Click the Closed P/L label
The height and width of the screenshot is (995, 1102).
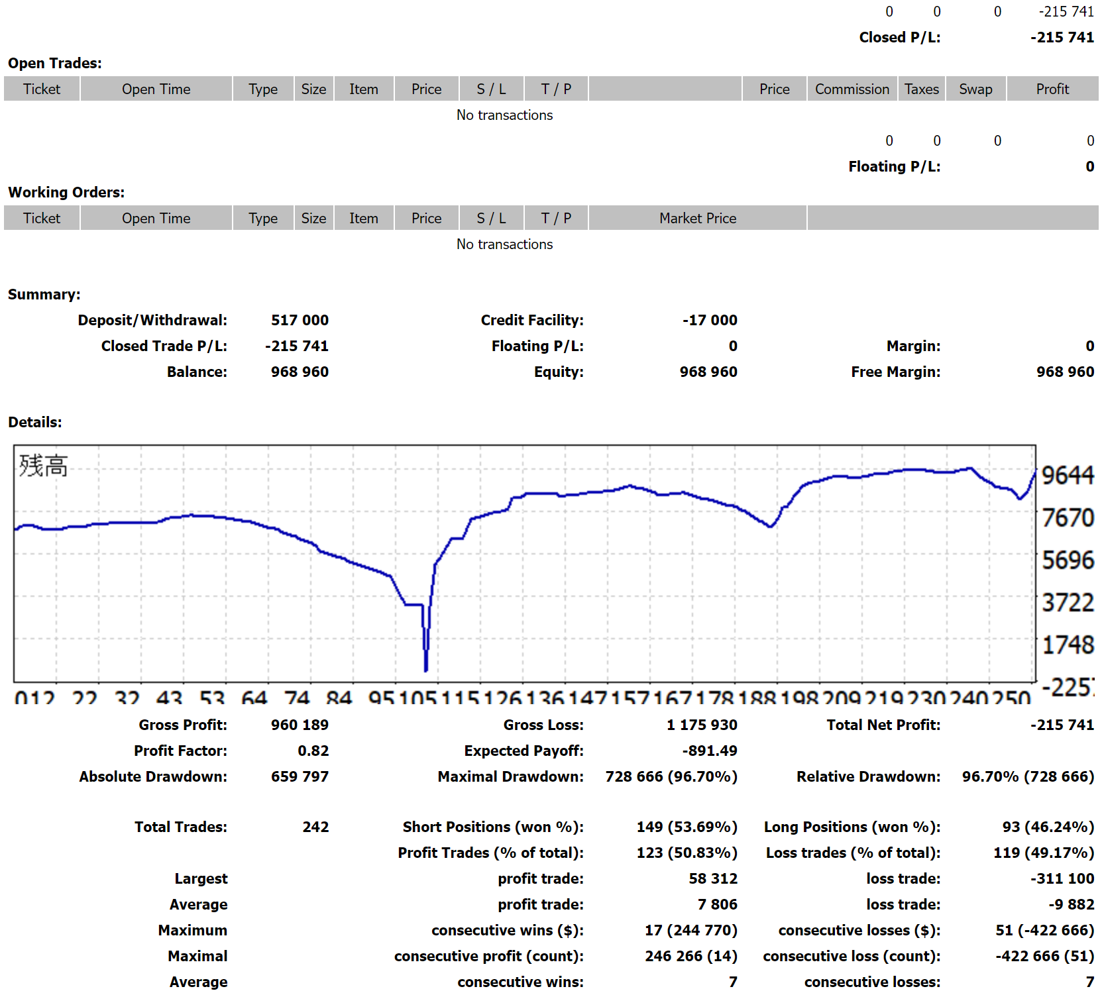900,37
